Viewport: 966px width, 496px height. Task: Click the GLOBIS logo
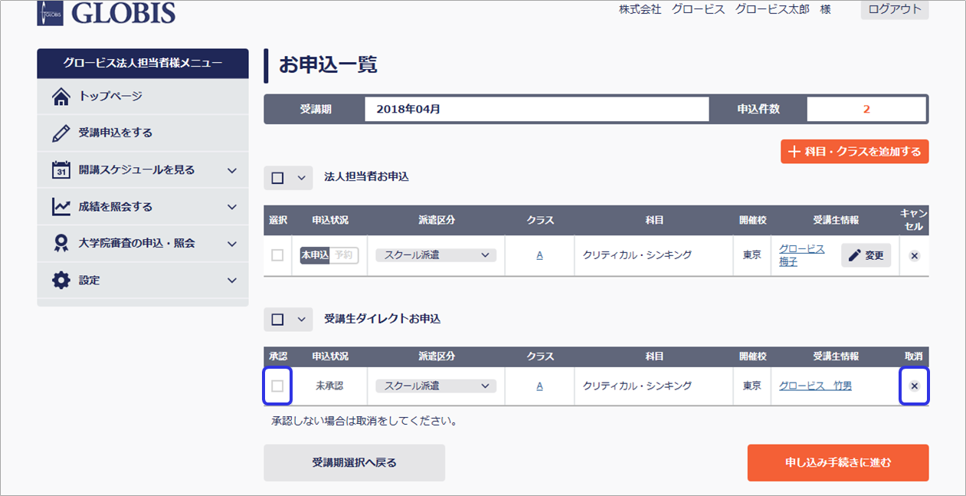(106, 12)
